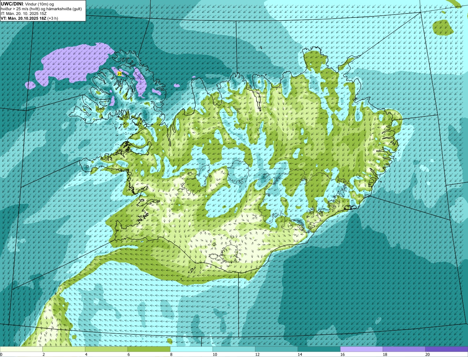Select the 14–16 m/s dark teal swatch

(x=319, y=349)
